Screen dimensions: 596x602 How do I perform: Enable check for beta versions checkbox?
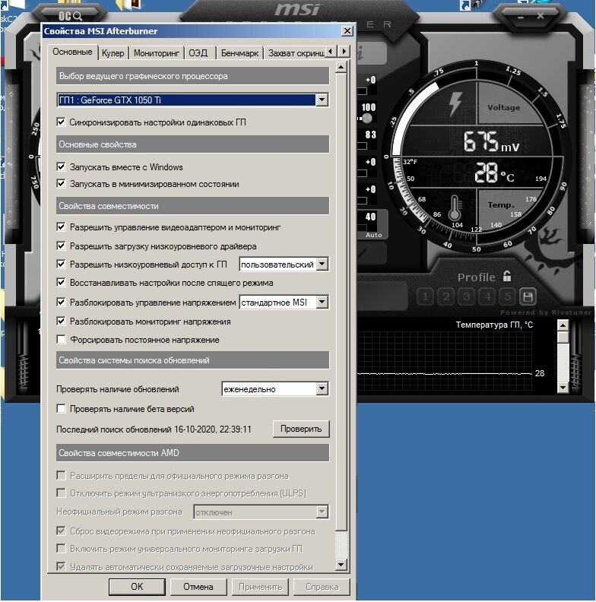point(61,408)
